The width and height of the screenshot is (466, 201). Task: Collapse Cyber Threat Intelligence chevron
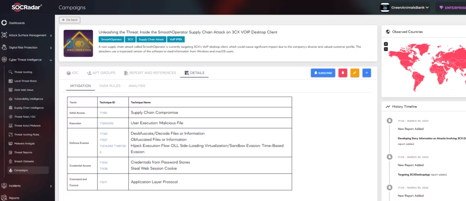pos(51,60)
